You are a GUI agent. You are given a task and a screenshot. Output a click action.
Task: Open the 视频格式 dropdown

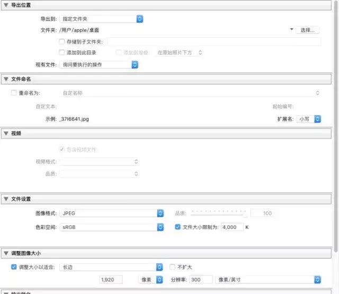pyautogui.click(x=100, y=162)
